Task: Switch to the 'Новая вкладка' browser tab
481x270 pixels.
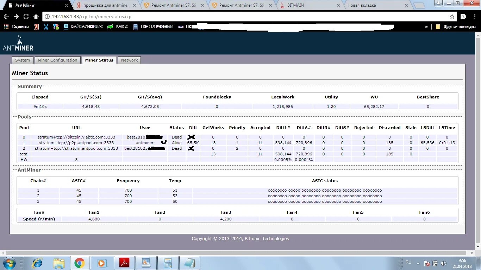Action: tap(377, 5)
